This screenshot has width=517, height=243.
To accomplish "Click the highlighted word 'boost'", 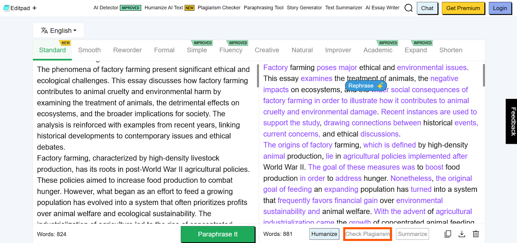I will [435, 167].
